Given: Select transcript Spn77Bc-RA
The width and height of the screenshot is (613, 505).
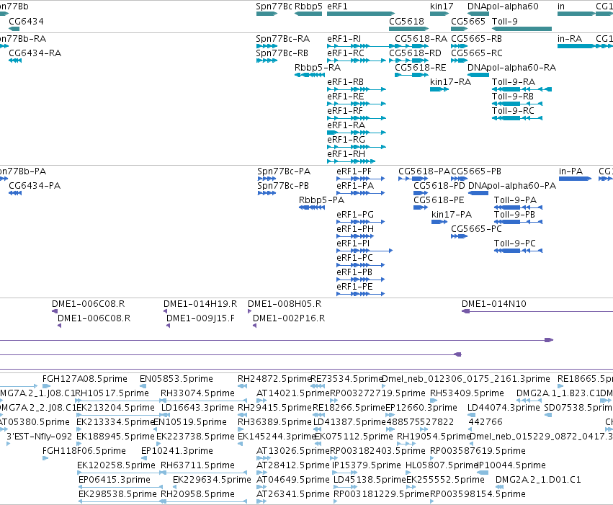Looking at the screenshot, I should 282,39.
